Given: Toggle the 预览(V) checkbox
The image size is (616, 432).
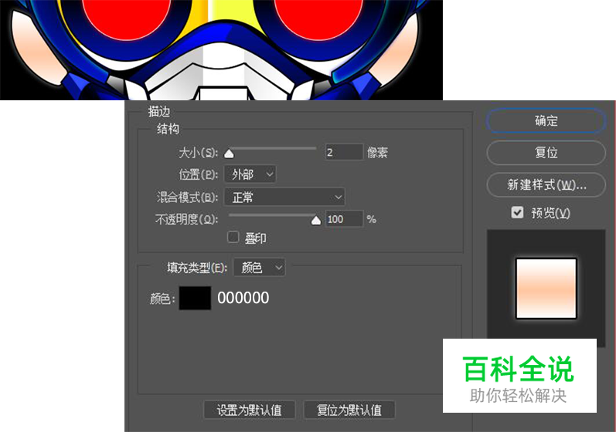Looking at the screenshot, I should [517, 212].
